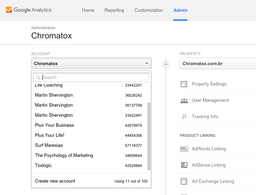Collapse the Chromatox account dropdown

click(91, 63)
